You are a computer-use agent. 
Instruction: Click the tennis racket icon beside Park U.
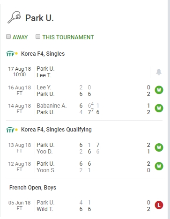(14, 17)
